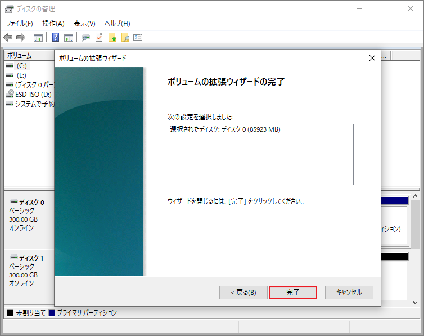The width and height of the screenshot is (424, 336).
Task: Click the ボリューム column header
Action: (29, 56)
